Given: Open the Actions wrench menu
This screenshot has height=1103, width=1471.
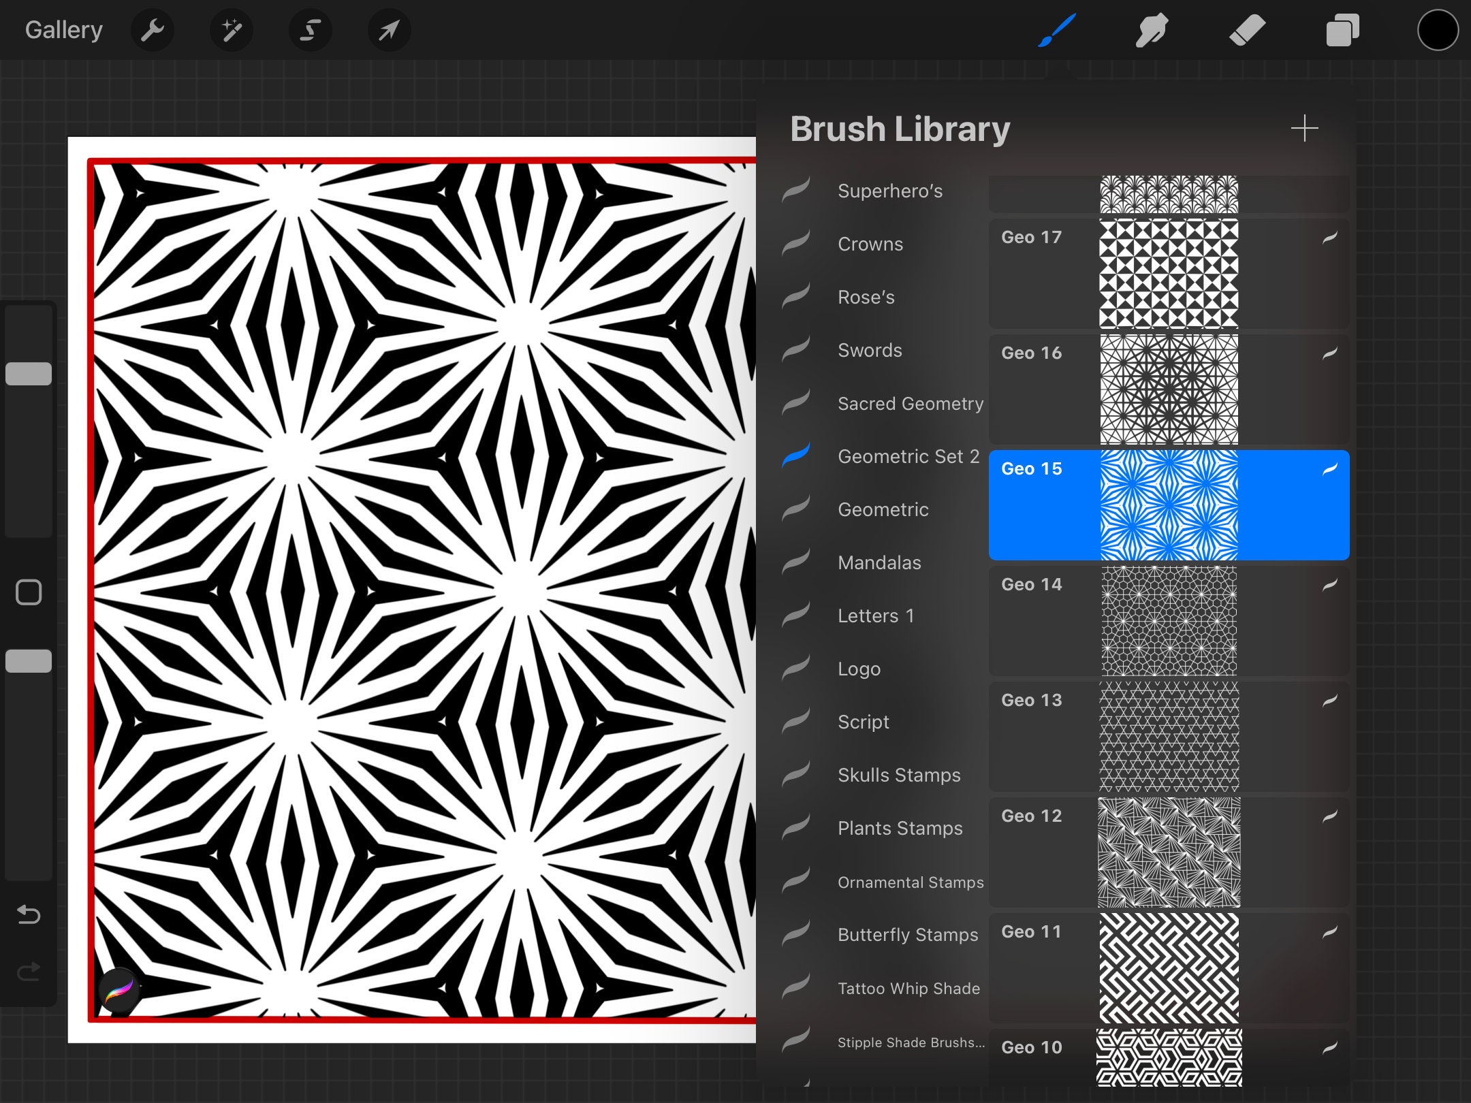Looking at the screenshot, I should click(x=152, y=30).
